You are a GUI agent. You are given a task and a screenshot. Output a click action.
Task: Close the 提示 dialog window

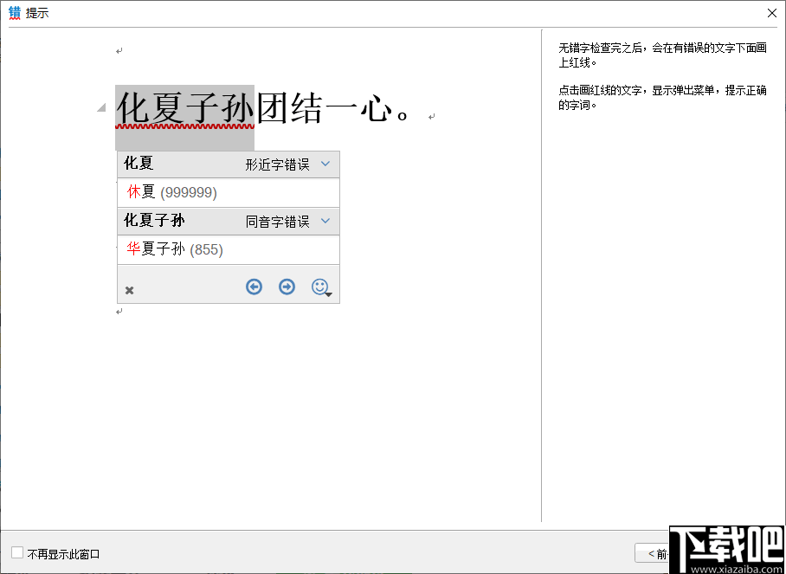coord(772,14)
